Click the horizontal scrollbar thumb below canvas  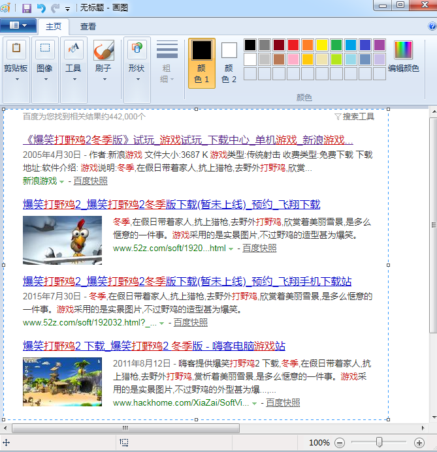pos(125,428)
